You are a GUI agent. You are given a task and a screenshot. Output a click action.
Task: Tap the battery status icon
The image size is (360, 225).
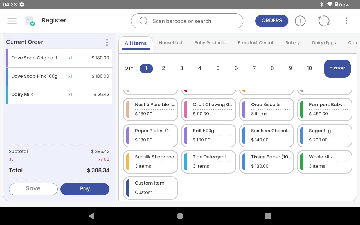coord(336,4)
